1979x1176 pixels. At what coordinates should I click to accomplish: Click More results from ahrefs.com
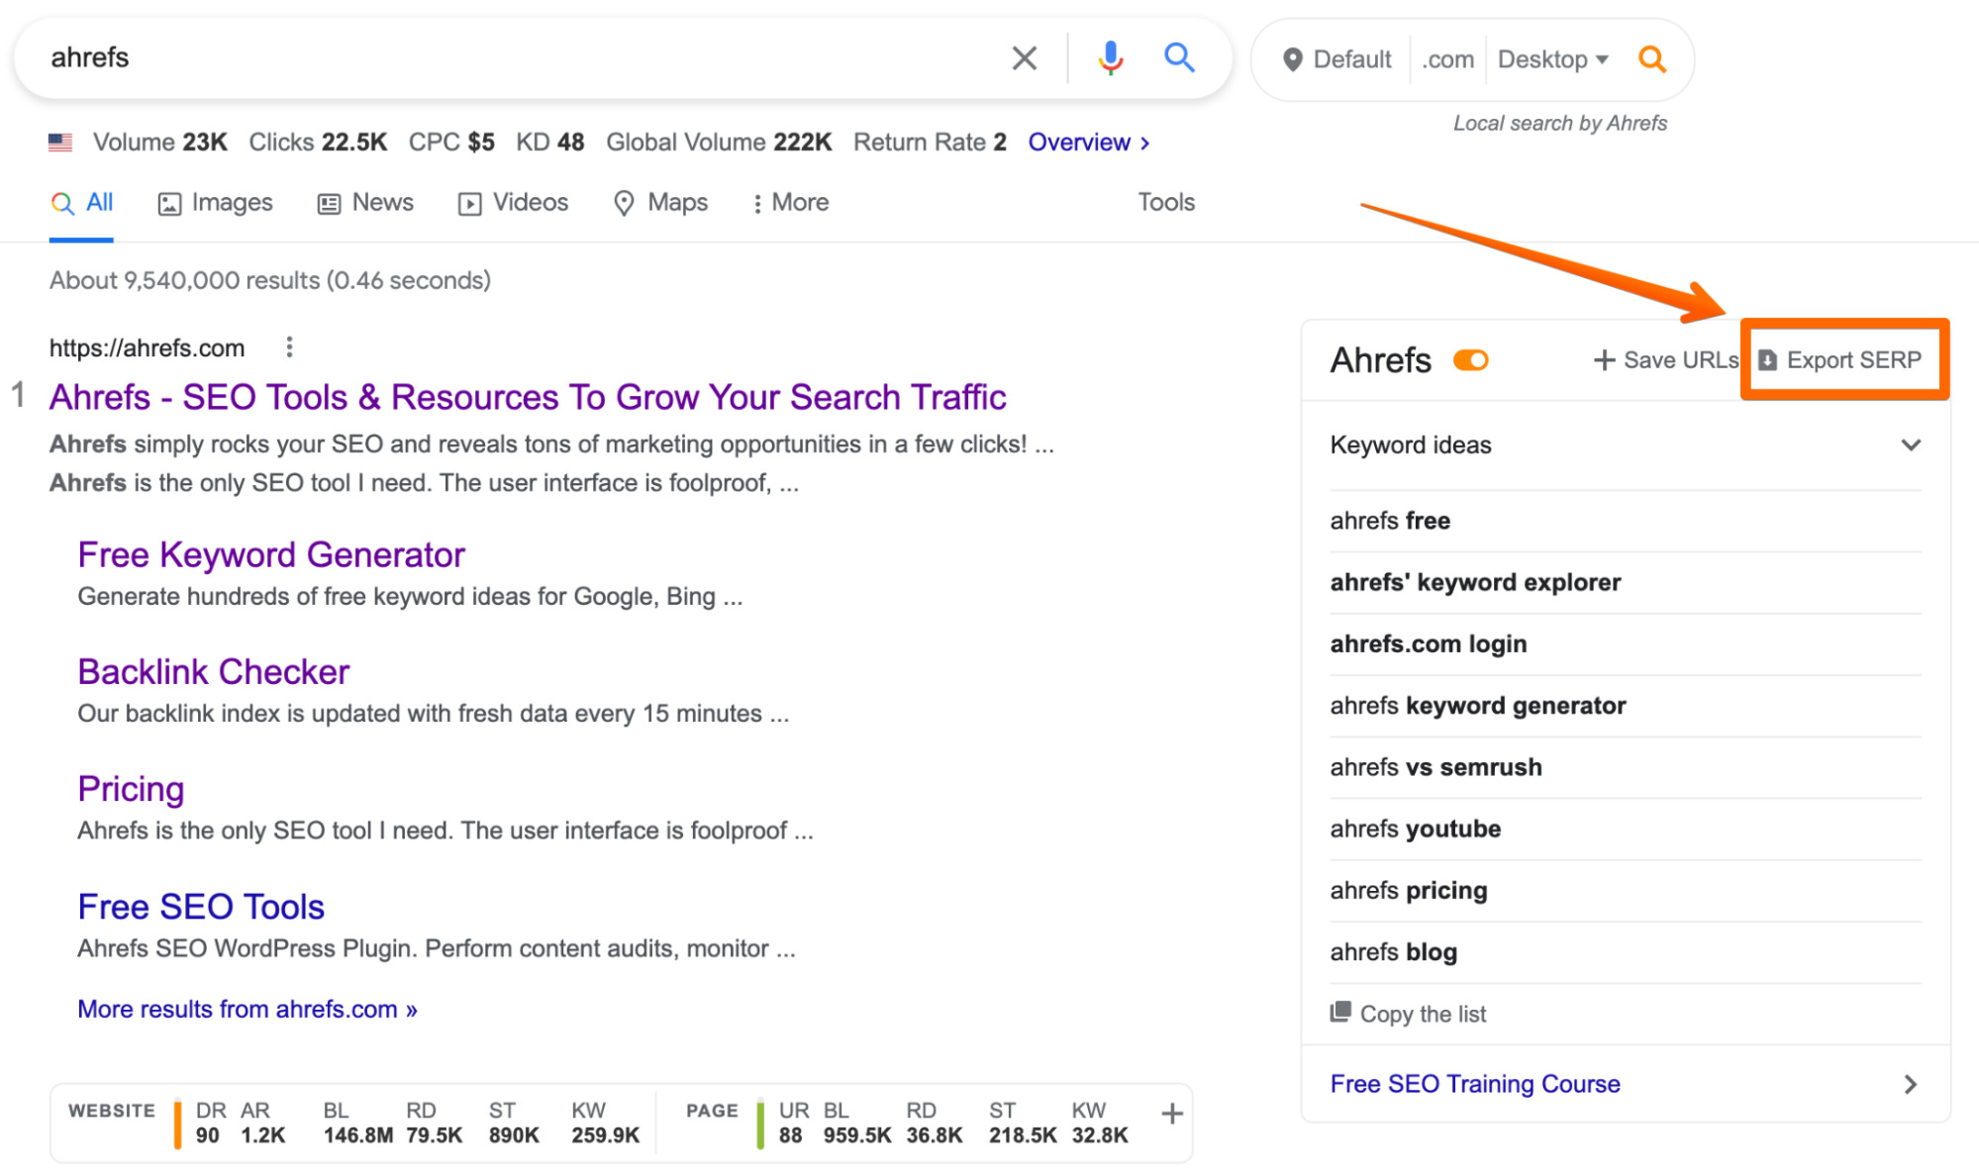click(x=247, y=1009)
